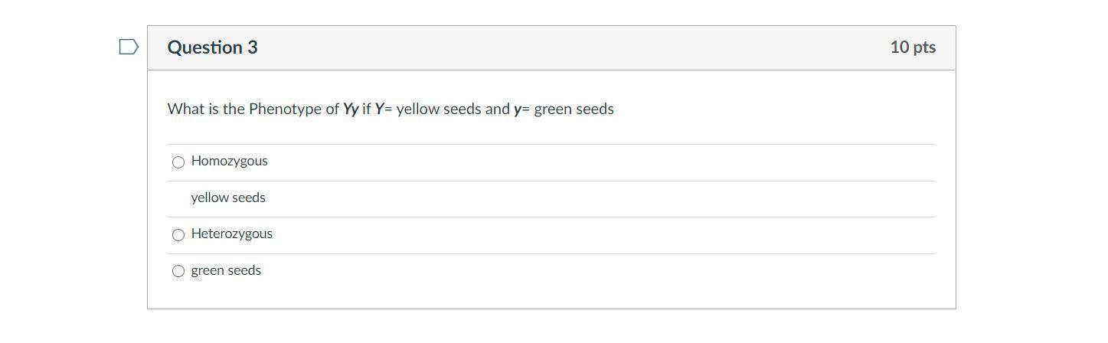The image size is (1108, 343).
Task: Click the bold Yy genotype in question
Action: (351, 109)
